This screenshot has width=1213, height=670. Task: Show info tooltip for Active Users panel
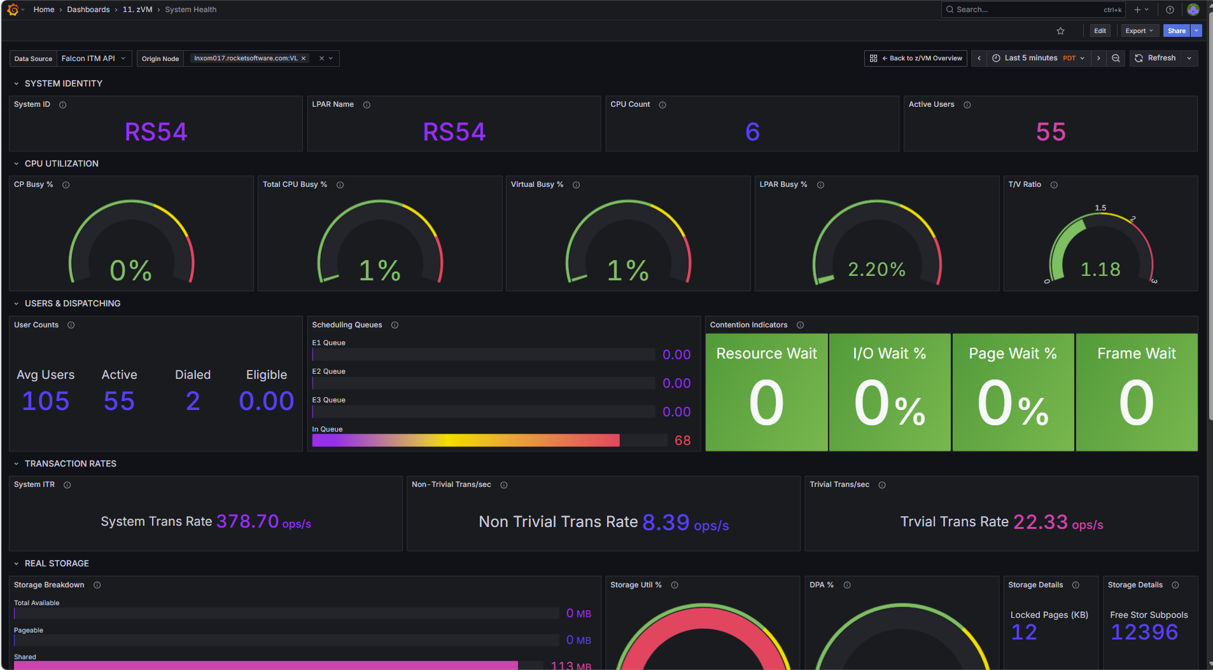(x=967, y=105)
